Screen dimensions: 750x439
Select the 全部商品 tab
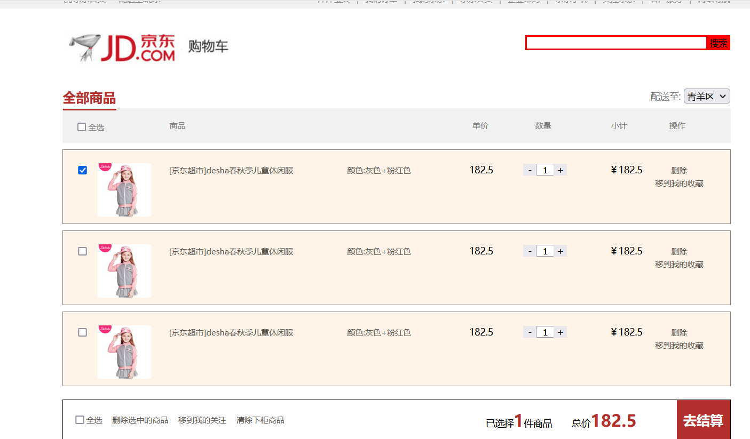(89, 98)
